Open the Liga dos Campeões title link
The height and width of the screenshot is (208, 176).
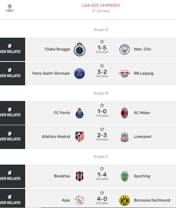pyautogui.click(x=101, y=5)
